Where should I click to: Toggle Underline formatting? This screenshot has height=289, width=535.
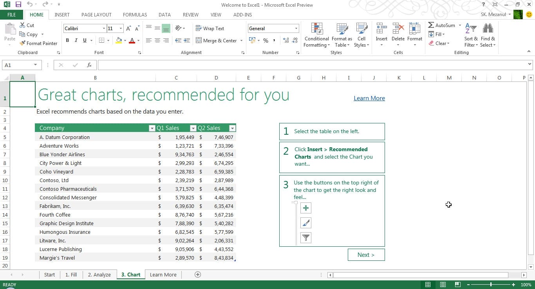pos(85,40)
